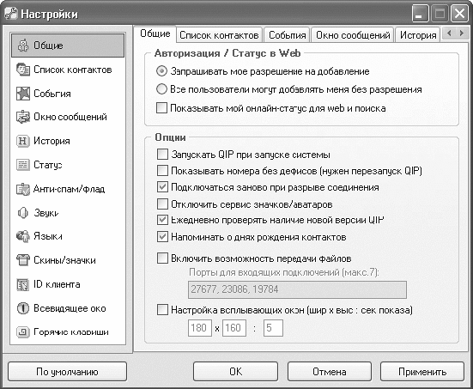Click the По умолчанию button
This screenshot has width=473, height=389.
(67, 372)
